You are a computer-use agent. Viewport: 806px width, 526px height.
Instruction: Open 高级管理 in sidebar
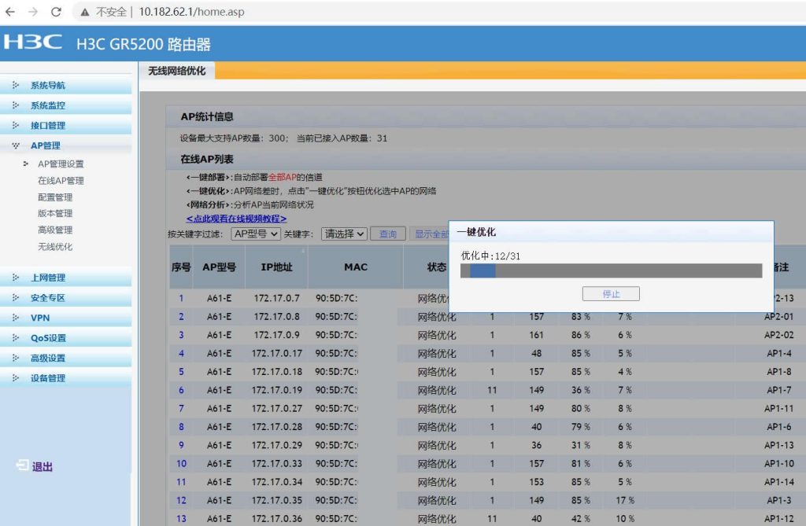pos(55,230)
